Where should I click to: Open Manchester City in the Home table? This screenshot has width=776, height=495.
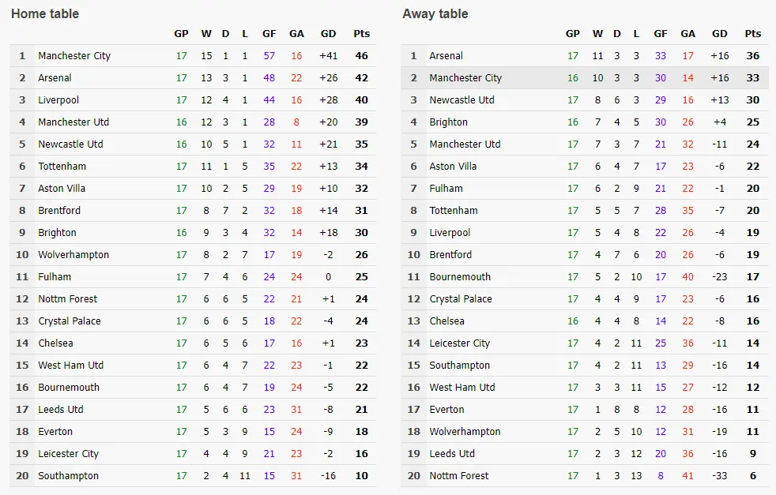74,56
